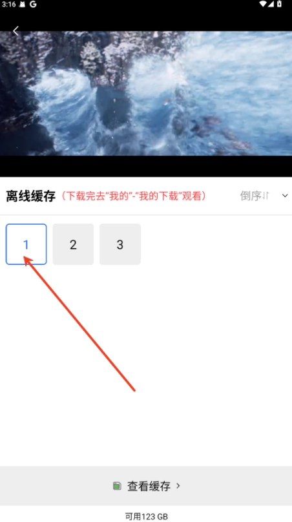Screen dimensions: 292x522
Task: Click the right chevron next to 查看缓存
Action: 178,486
